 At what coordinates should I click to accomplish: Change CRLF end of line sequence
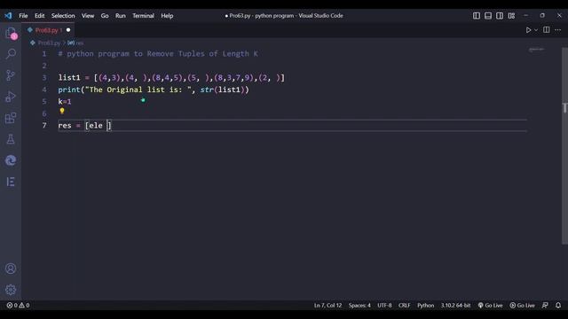[405, 305]
